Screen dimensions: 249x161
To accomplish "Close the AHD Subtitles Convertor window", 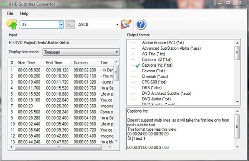I will click(x=240, y=3).
